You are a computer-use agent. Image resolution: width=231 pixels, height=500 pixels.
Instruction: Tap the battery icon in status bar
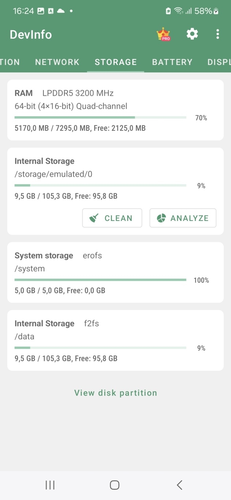point(216,11)
